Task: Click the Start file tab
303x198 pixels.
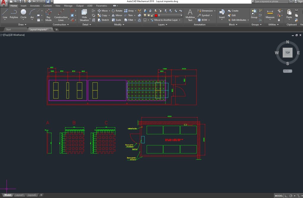Action: point(8,30)
